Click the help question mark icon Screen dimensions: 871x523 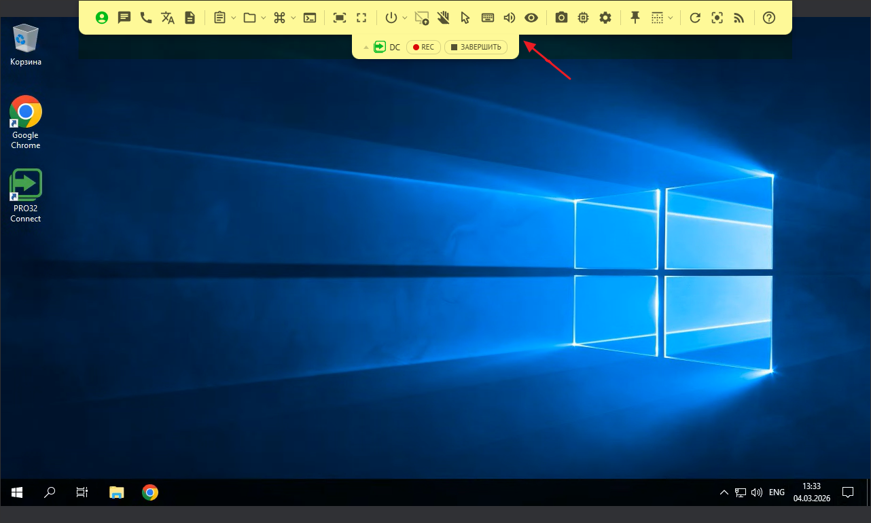pyautogui.click(x=768, y=18)
